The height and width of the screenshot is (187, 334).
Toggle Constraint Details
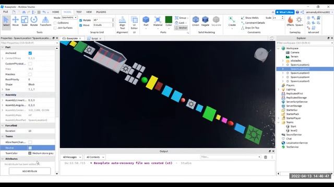tap(253, 23)
